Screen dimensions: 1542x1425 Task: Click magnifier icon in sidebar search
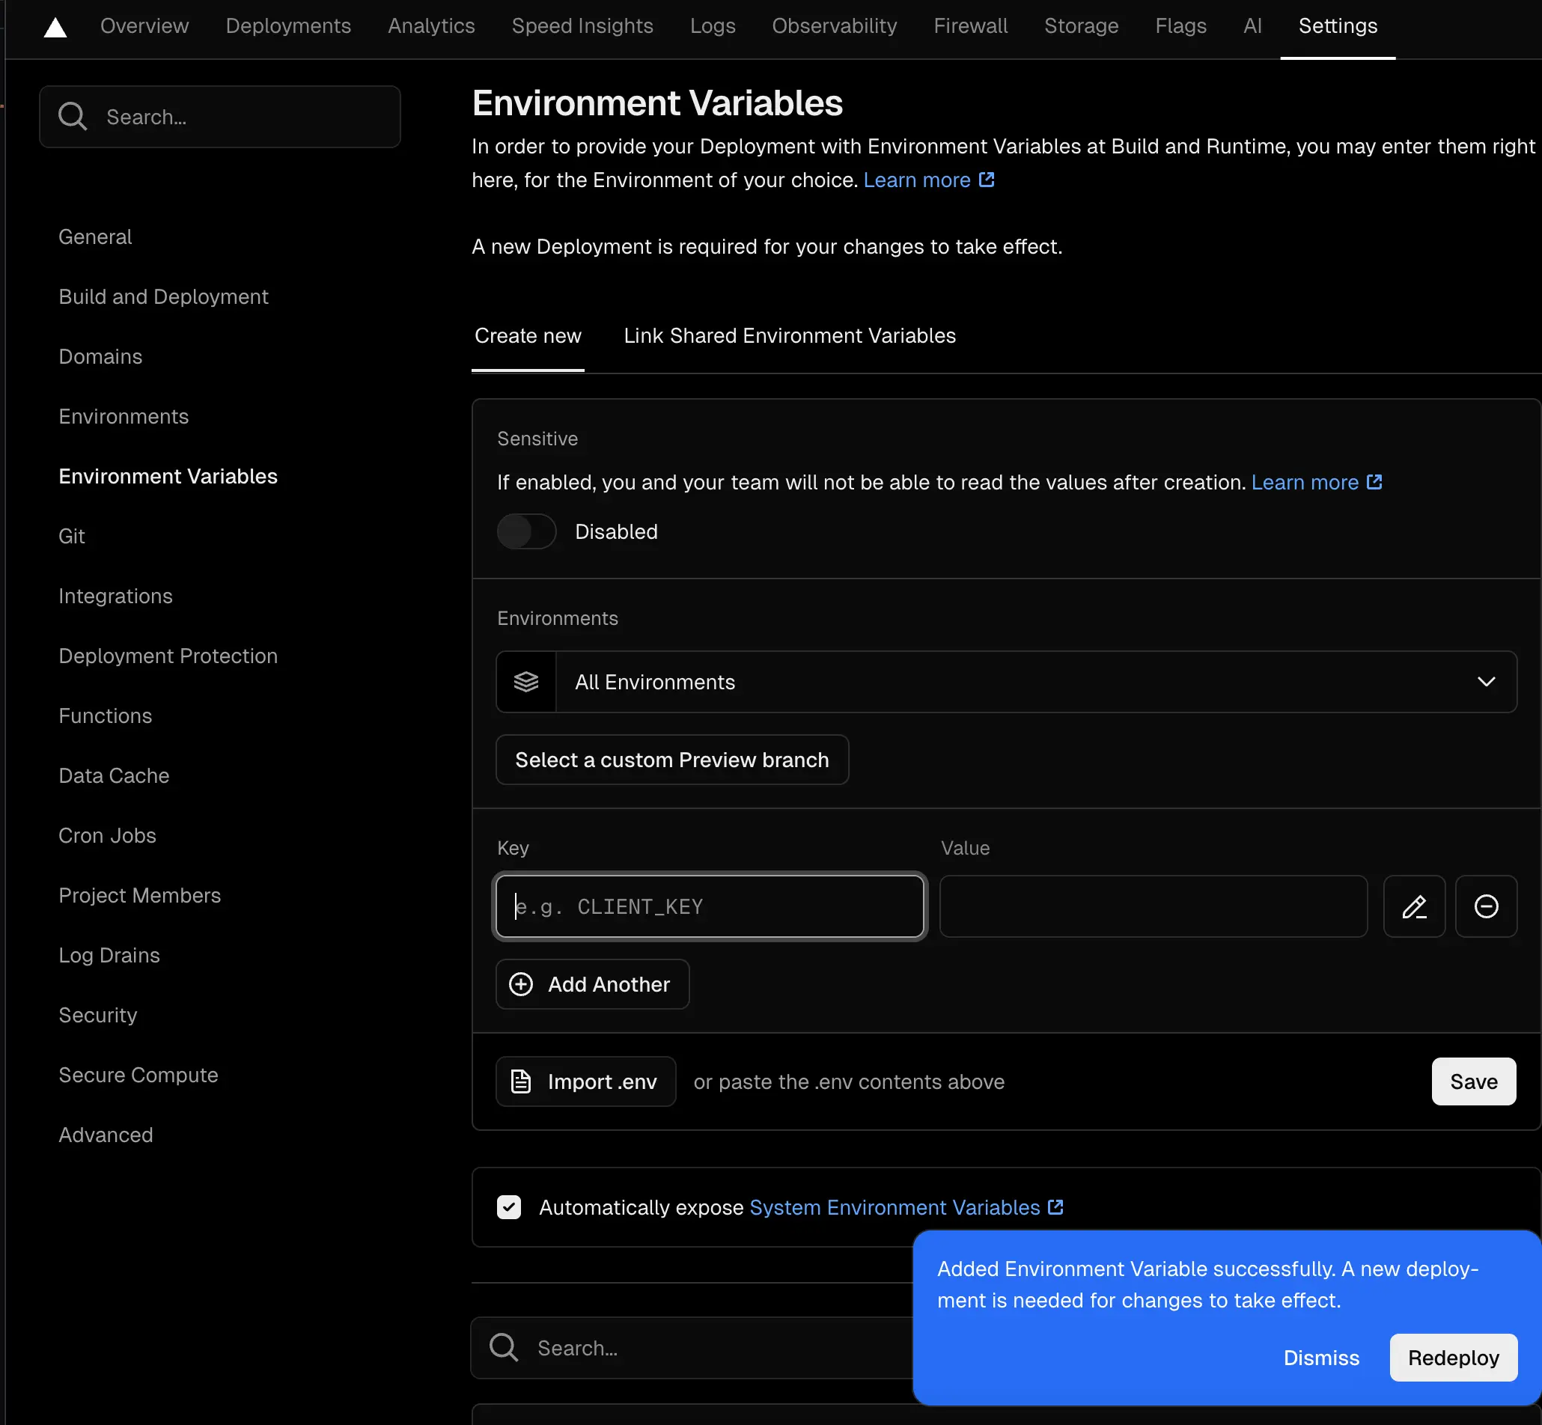[73, 117]
